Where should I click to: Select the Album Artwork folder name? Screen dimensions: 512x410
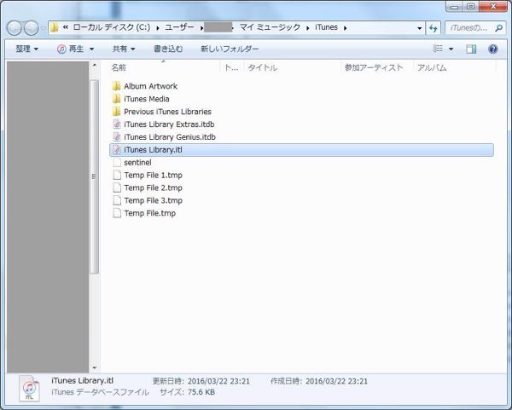[x=150, y=86]
